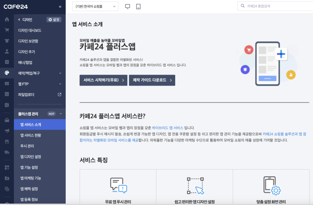This screenshot has height=205, width=313.
Task: Open the home icon in sidebar
Action: [7, 19]
